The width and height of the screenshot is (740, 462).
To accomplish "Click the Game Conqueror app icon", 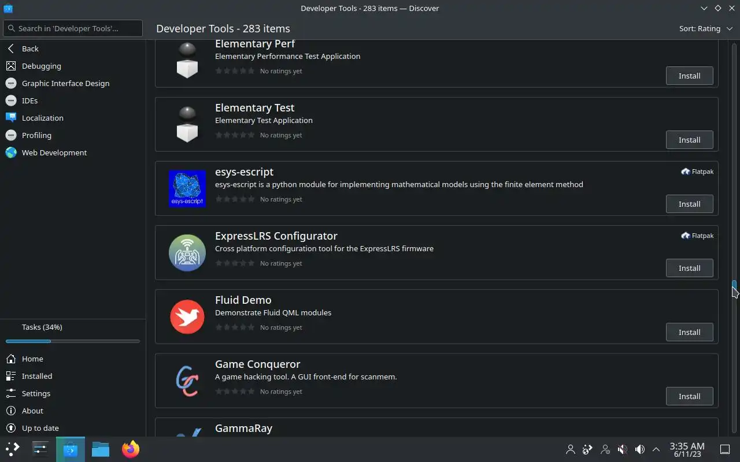I will [187, 381].
